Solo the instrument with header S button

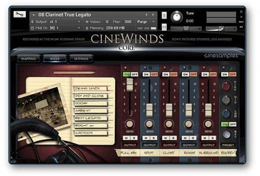point(164,16)
